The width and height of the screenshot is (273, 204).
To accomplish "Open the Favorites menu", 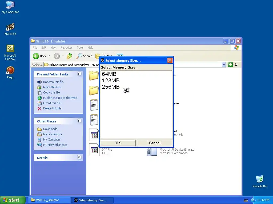I will (x=66, y=48).
